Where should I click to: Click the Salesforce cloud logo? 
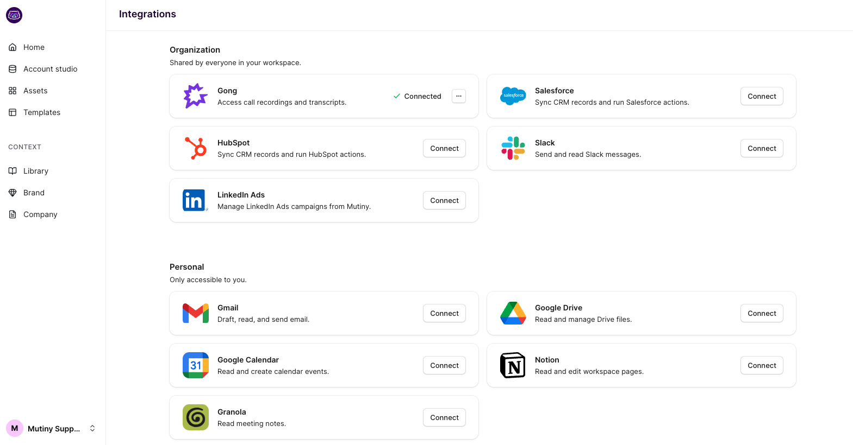513,96
